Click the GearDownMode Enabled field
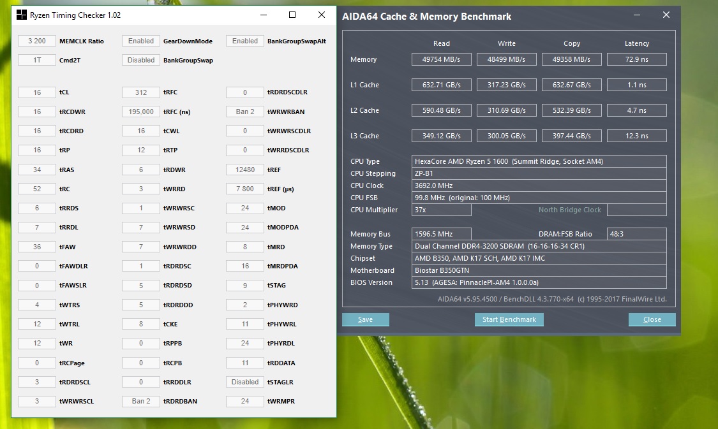 (141, 41)
